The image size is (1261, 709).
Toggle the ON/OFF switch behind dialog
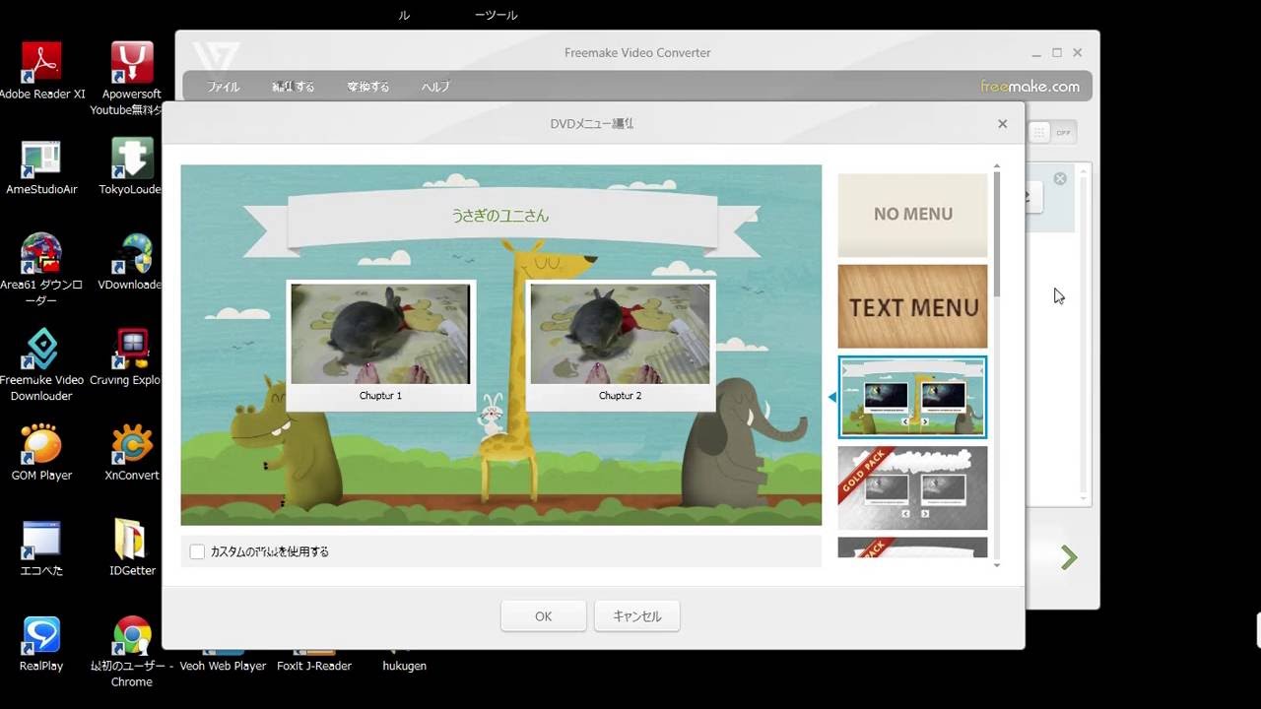pos(1053,132)
